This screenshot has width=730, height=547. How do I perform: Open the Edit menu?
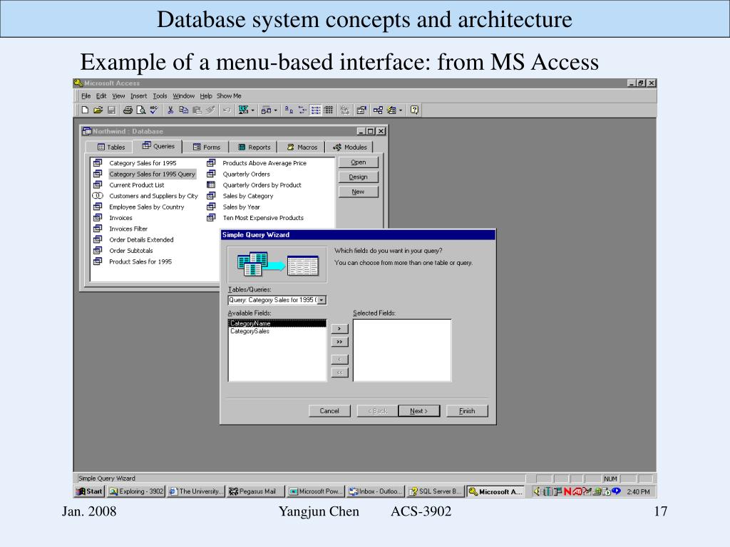pyautogui.click(x=101, y=96)
